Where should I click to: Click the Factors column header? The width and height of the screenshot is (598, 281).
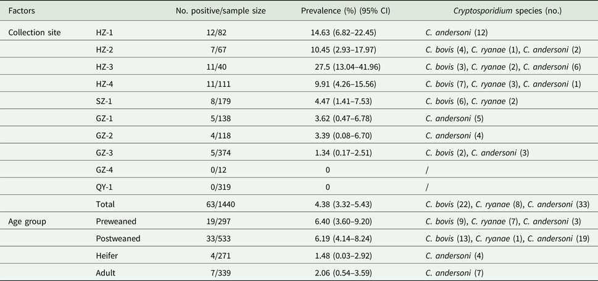pyautogui.click(x=22, y=12)
